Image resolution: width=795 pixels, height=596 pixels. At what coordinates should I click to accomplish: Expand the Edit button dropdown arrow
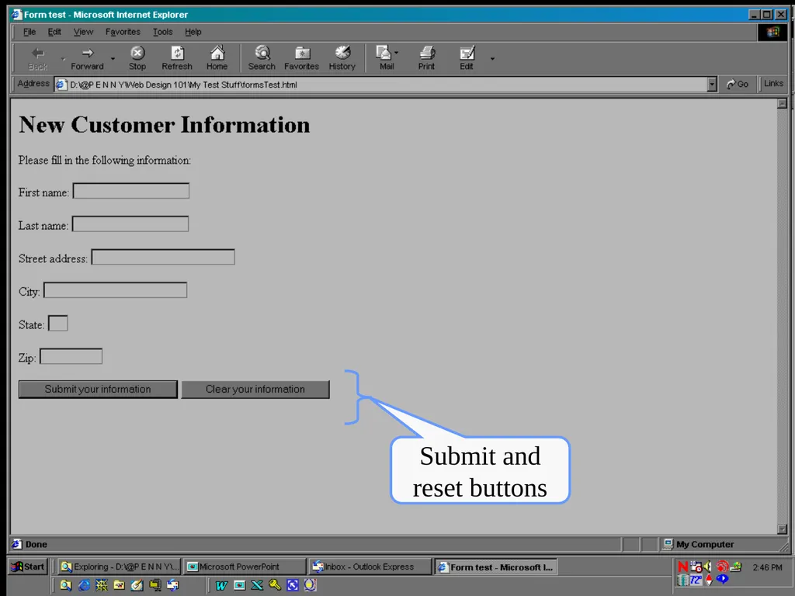(491, 59)
